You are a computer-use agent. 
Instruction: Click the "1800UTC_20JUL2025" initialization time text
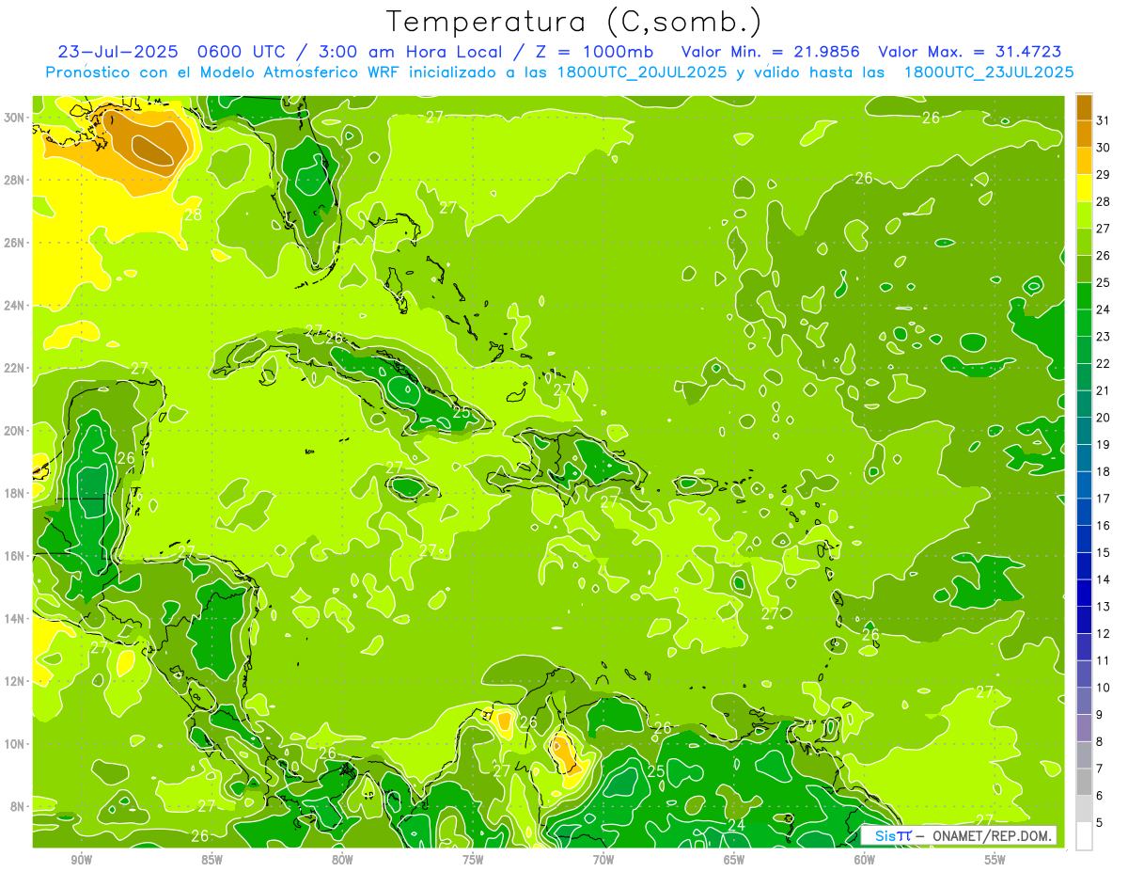[642, 72]
